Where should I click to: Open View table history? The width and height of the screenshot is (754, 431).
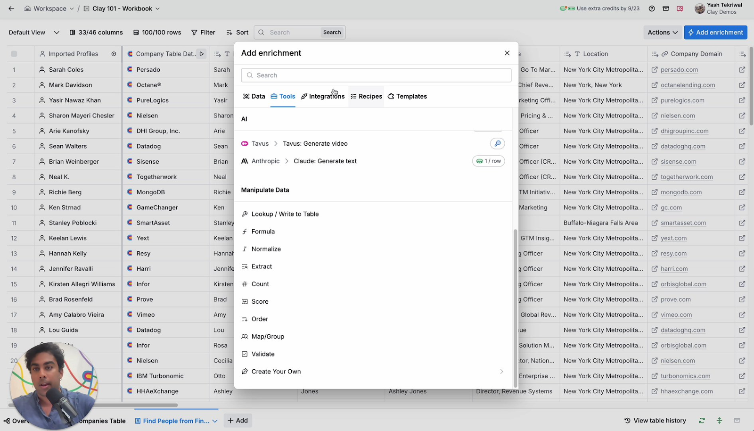click(655, 421)
